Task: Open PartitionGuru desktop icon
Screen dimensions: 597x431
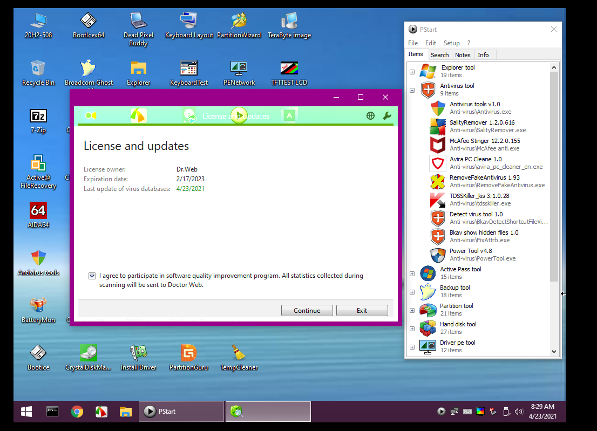Action: click(x=189, y=358)
